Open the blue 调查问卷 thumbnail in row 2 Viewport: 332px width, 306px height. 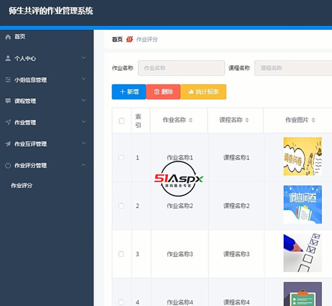coord(303,205)
